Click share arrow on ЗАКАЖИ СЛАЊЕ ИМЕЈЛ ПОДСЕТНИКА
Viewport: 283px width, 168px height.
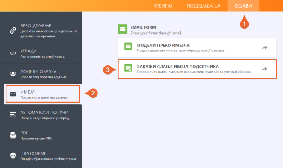click(x=264, y=69)
